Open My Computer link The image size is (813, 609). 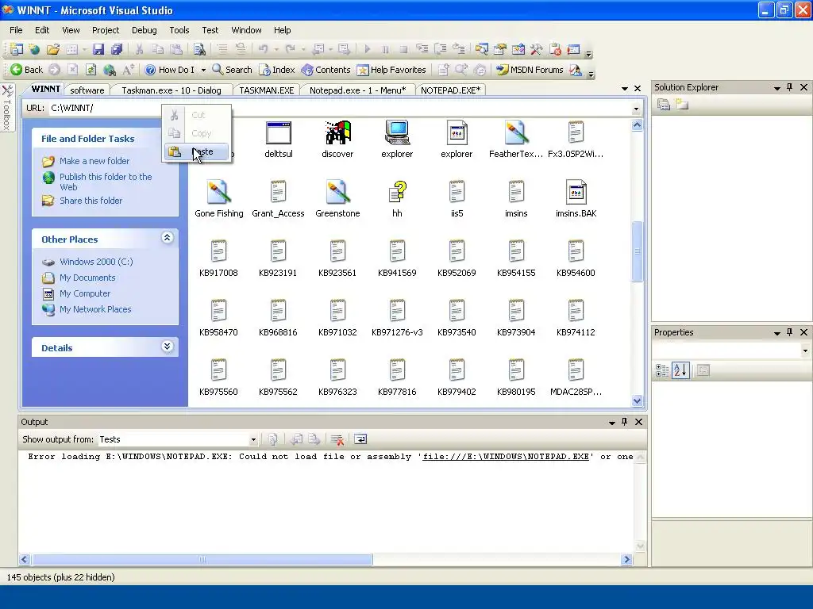click(x=84, y=293)
